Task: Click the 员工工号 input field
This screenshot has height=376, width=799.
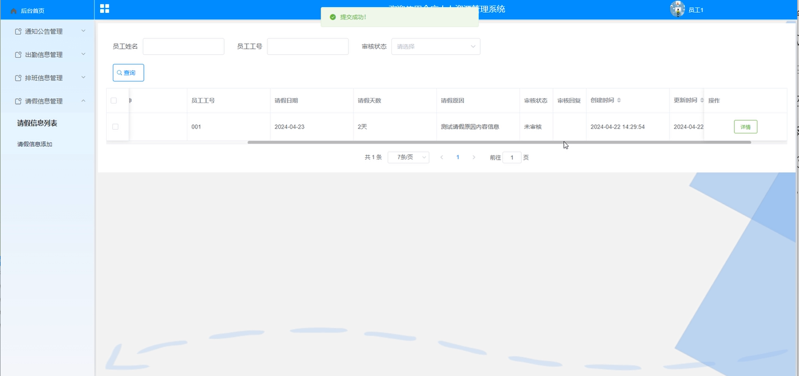Action: (x=308, y=46)
